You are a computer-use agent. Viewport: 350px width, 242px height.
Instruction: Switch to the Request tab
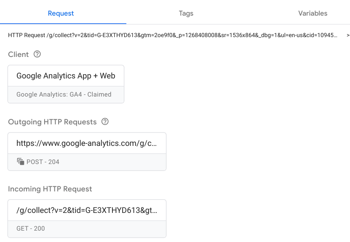(61, 13)
